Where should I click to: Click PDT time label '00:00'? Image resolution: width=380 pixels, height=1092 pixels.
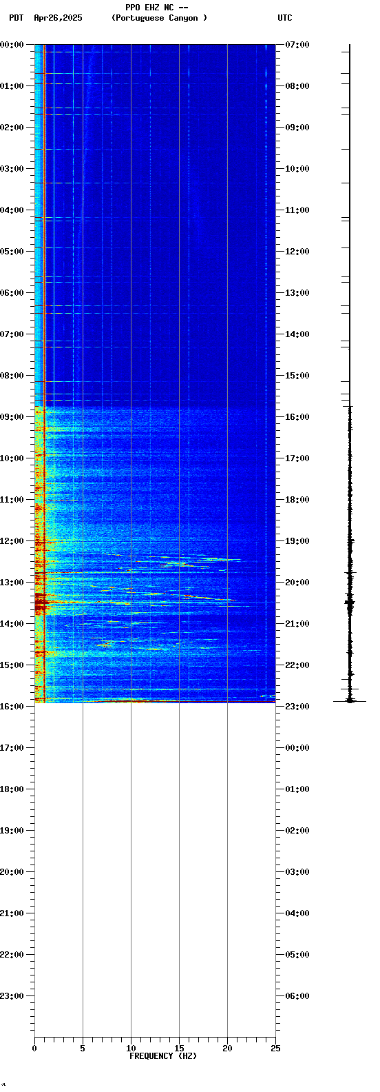pyautogui.click(x=12, y=45)
